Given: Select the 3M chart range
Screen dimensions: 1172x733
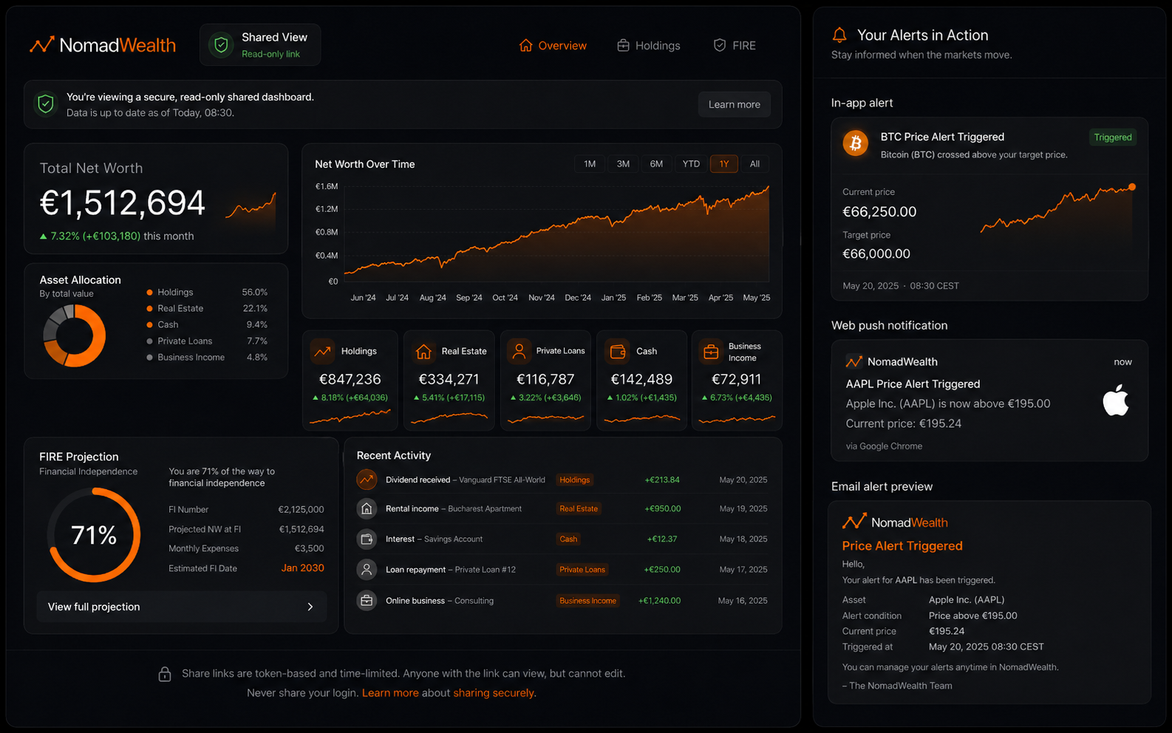Looking at the screenshot, I should pyautogui.click(x=623, y=164).
